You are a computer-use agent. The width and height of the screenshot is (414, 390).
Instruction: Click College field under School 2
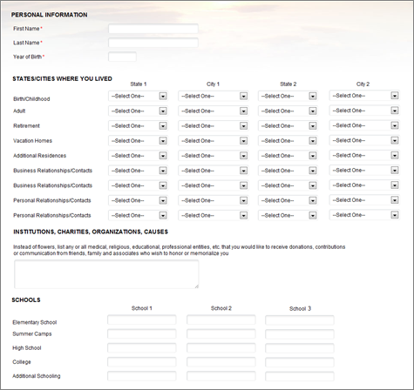[x=221, y=362]
